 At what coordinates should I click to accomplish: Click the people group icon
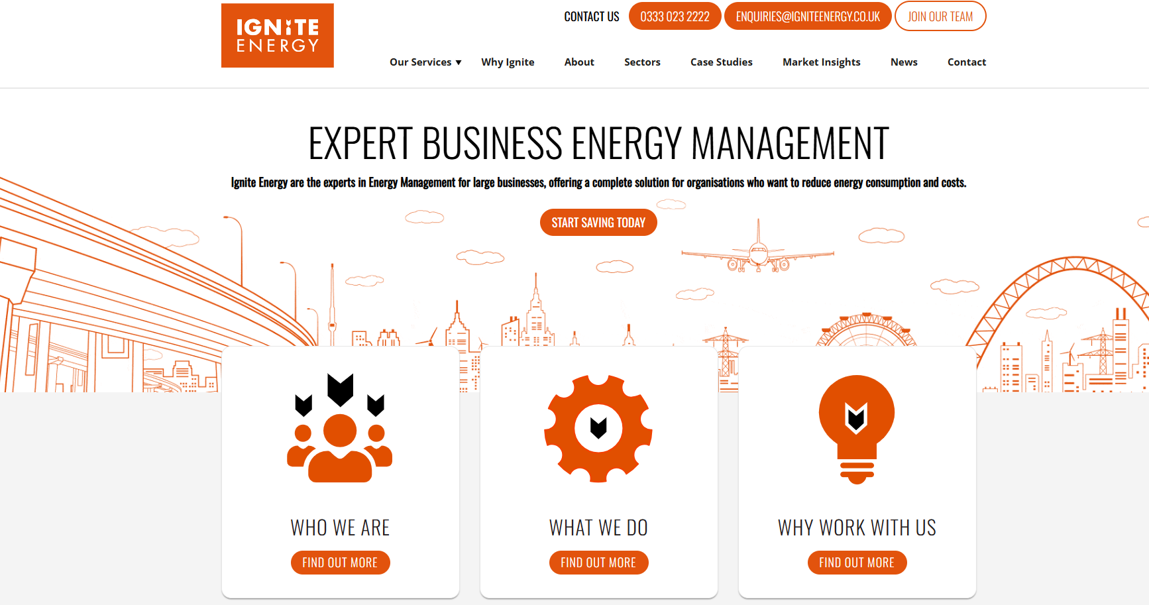tap(340, 429)
